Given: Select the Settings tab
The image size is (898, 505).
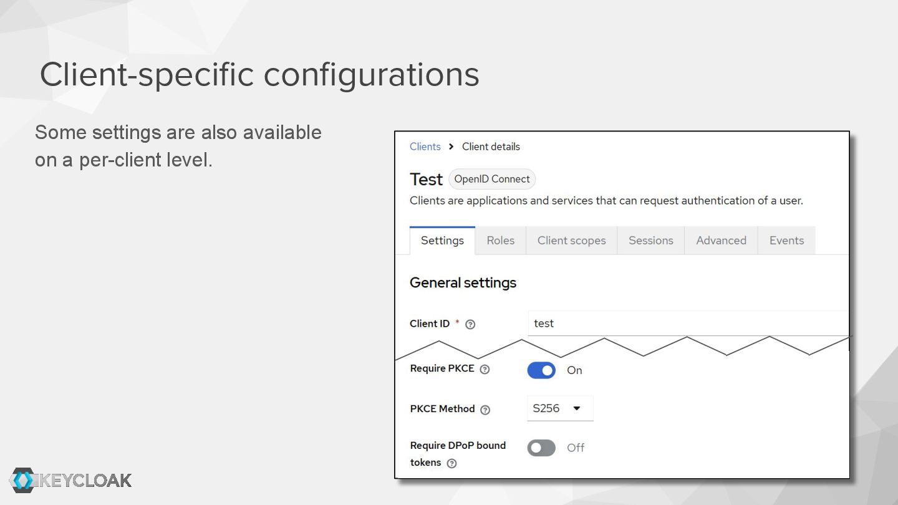Looking at the screenshot, I should coord(442,241).
